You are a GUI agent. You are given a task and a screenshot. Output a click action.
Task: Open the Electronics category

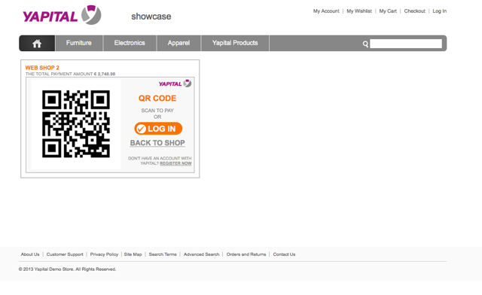[x=130, y=43]
